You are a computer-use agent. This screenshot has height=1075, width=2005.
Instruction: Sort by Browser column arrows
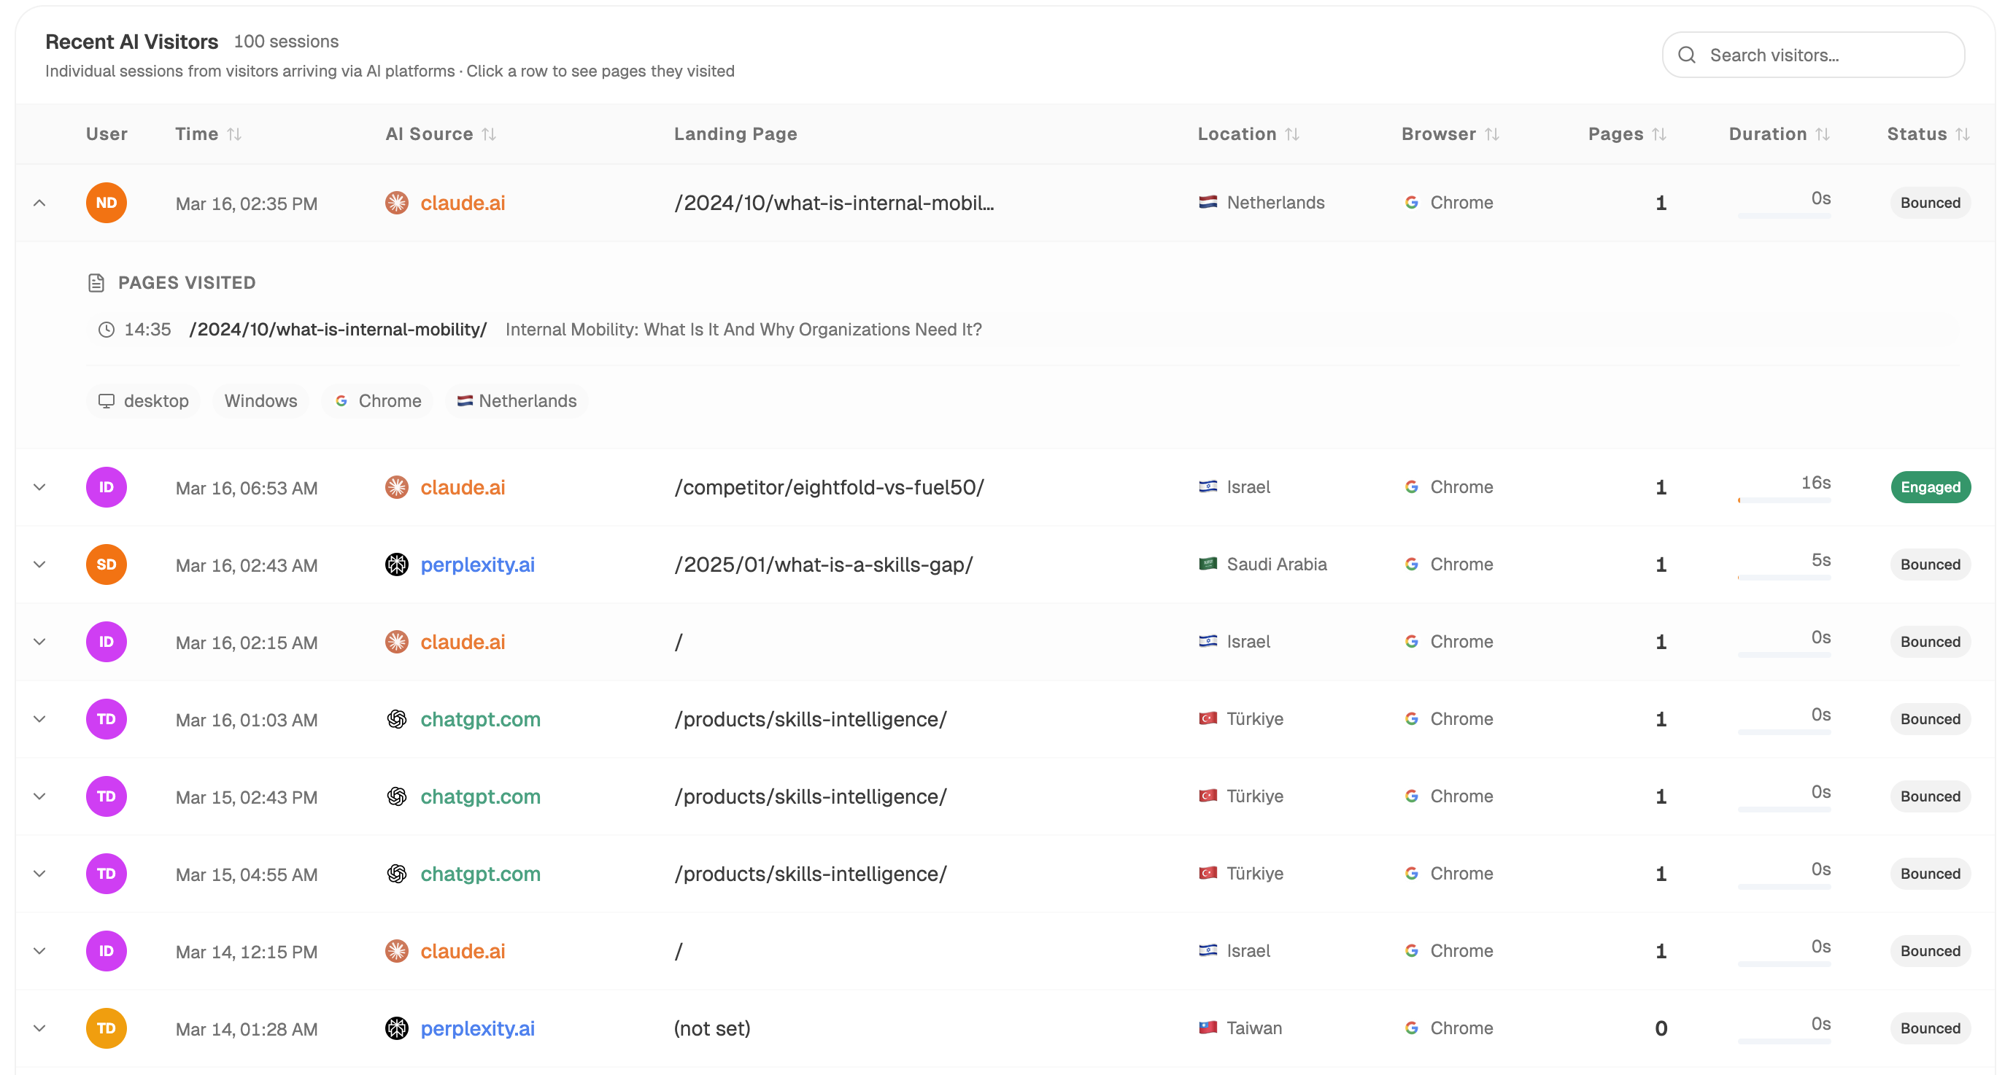pos(1491,135)
